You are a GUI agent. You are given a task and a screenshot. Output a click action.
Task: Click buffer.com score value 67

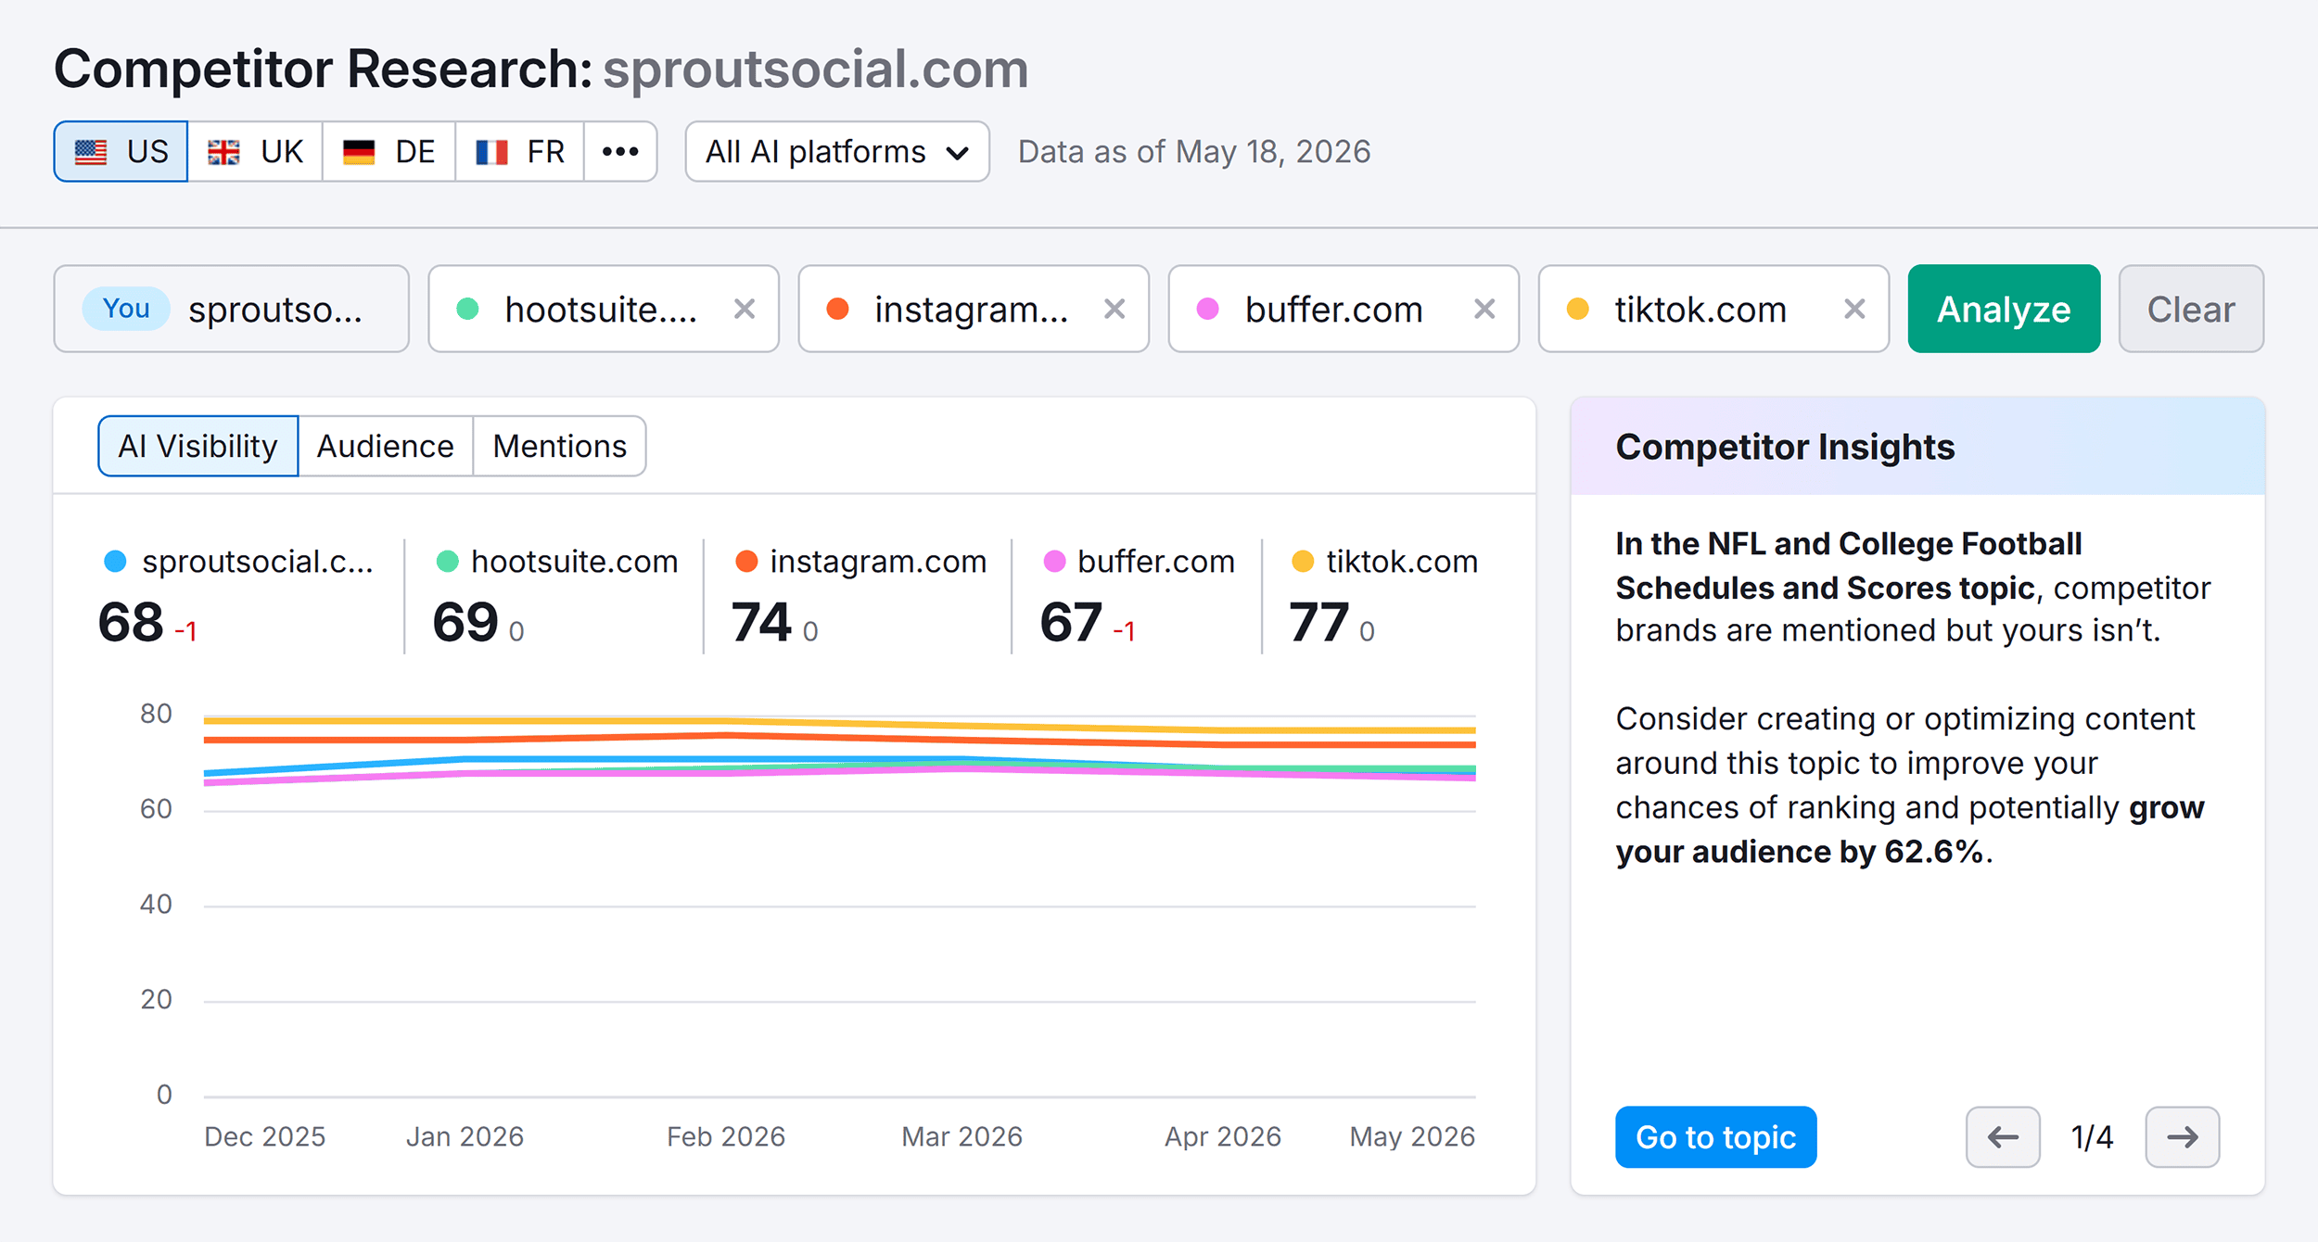click(1071, 622)
